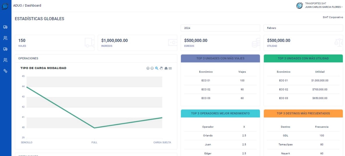
Task: Click the $700,000.00 utilidad cell
Action: point(320,90)
